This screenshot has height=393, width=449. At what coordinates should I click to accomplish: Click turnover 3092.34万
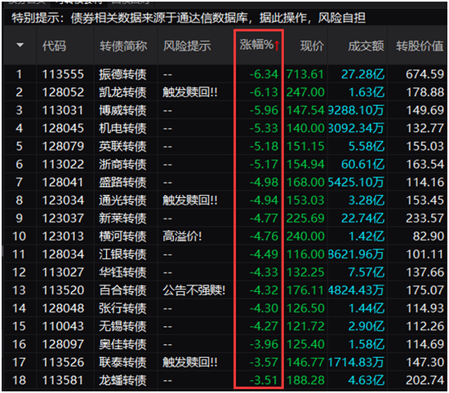356,129
